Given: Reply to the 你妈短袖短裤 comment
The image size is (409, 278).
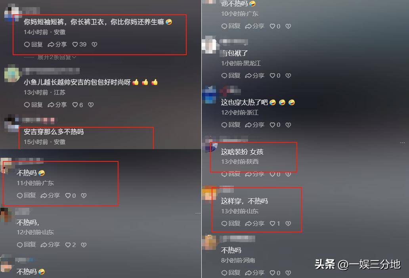Looking at the screenshot, I should coord(33,45).
